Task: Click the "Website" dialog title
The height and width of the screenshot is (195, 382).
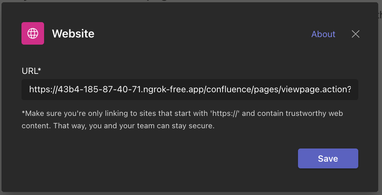Action: [73, 34]
